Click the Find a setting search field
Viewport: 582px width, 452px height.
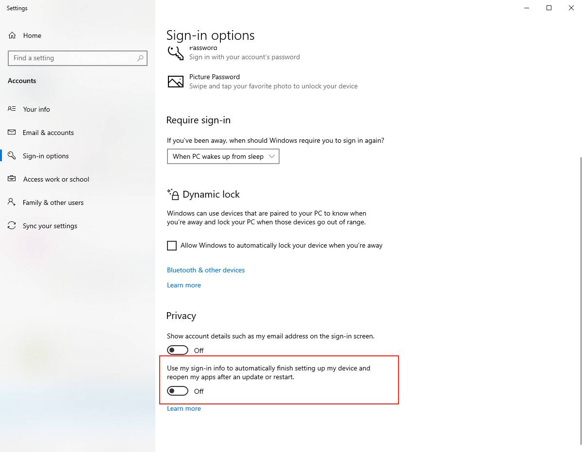pos(73,58)
